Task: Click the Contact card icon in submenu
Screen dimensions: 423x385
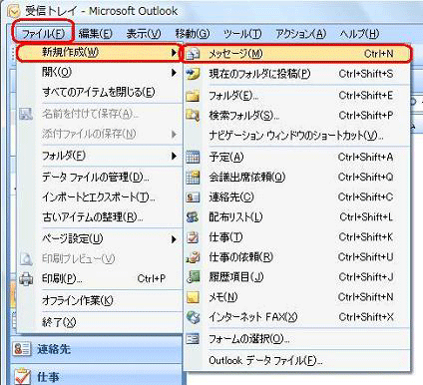Action: pyautogui.click(x=193, y=197)
